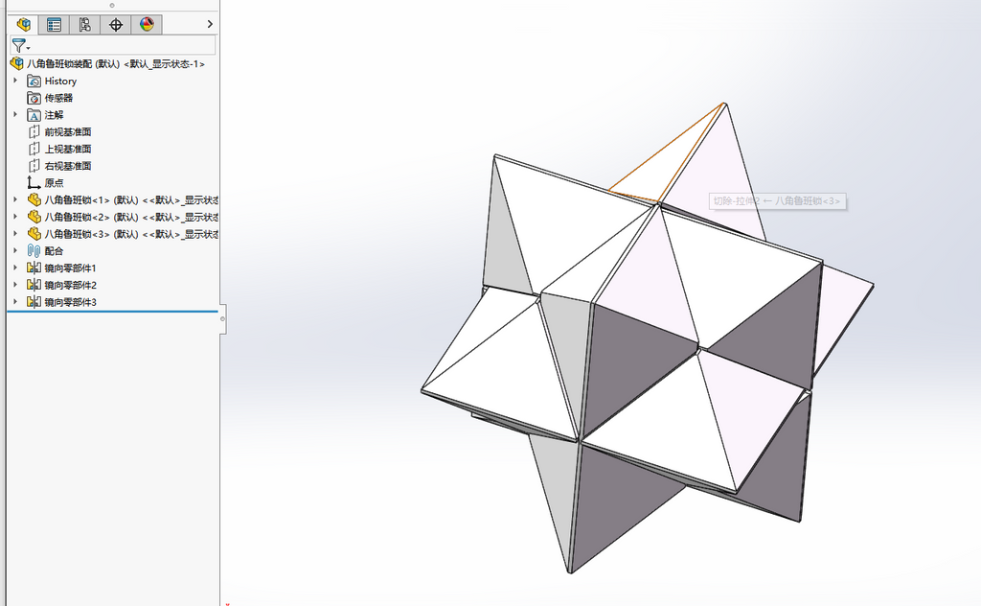Click the 八角鲁班锁<1> part icon
The image size is (981, 606).
(34, 199)
